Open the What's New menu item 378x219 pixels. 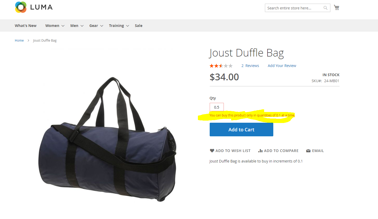tap(26, 26)
